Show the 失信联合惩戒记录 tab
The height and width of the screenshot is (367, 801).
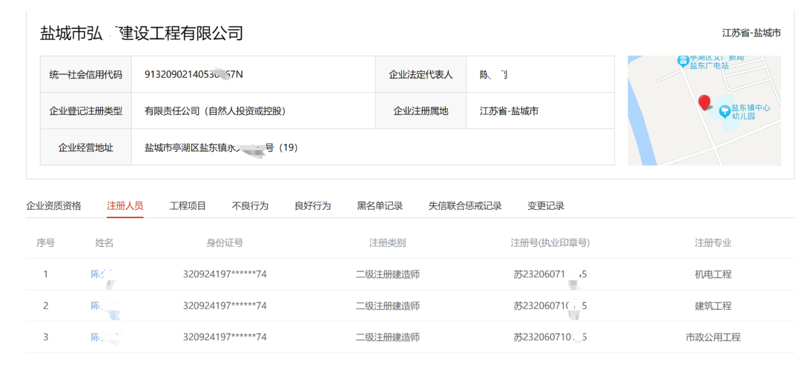point(465,206)
